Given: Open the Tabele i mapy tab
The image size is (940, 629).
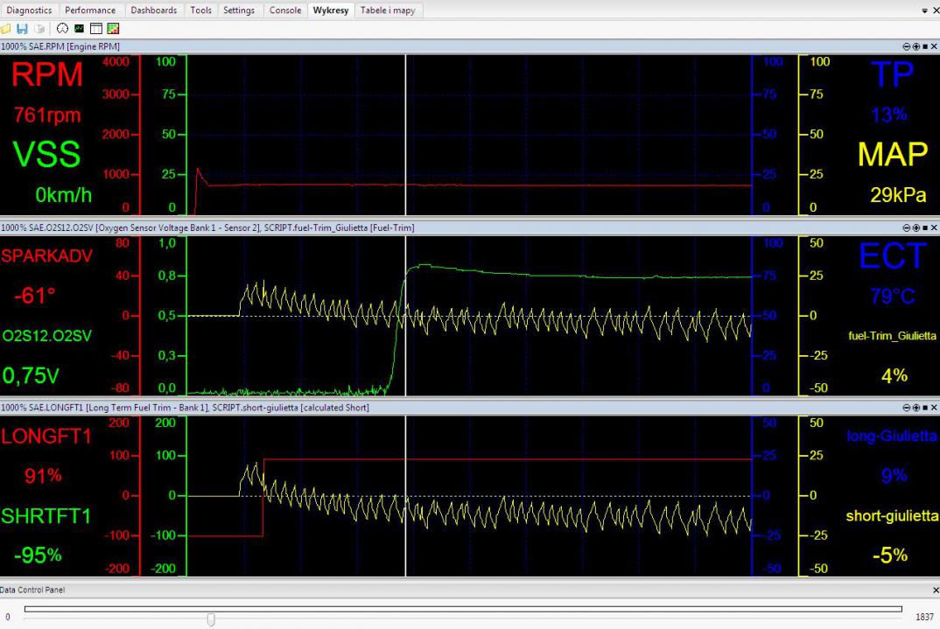Looking at the screenshot, I should pos(389,10).
